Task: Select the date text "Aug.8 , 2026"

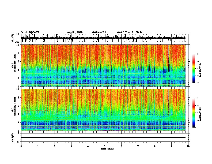Action: (x=75, y=32)
